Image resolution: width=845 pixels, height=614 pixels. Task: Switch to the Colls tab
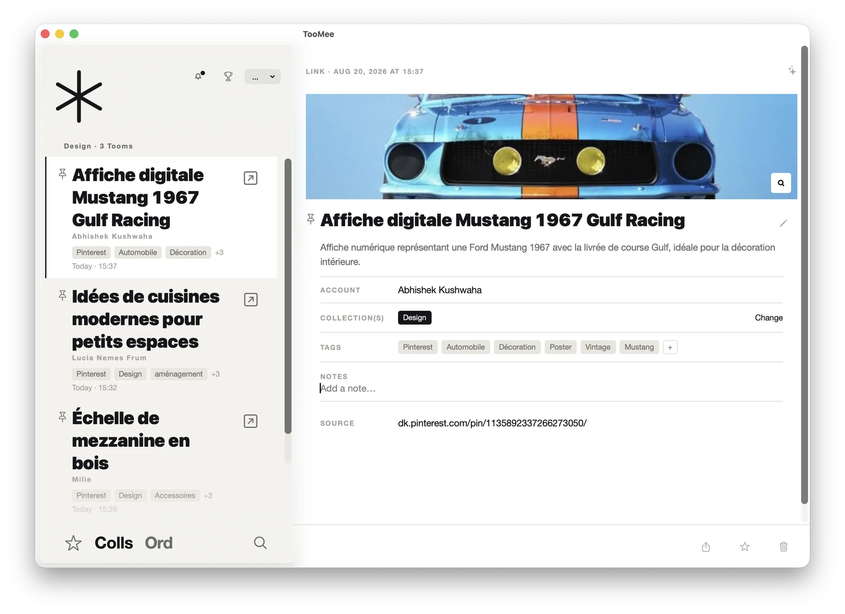click(x=114, y=543)
